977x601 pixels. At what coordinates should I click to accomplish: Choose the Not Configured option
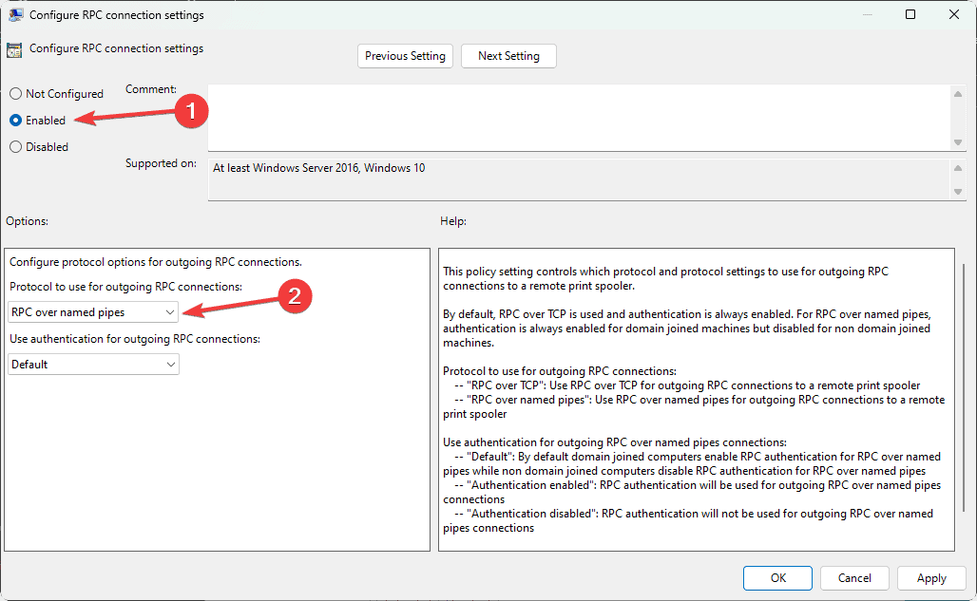point(15,93)
